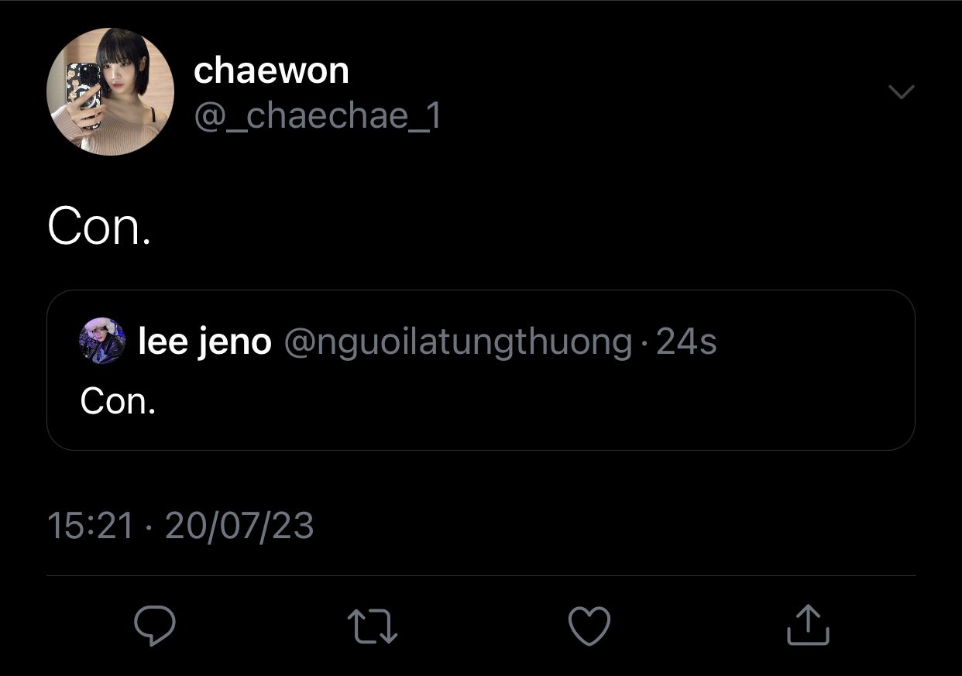
Task: Like the tweet with the heart icon
Action: click(x=589, y=626)
